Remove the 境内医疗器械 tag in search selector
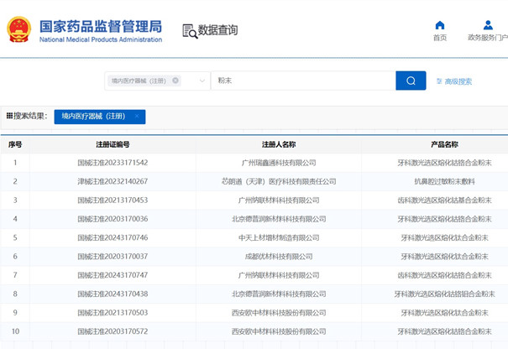This screenshot has height=349, width=508. (x=175, y=81)
